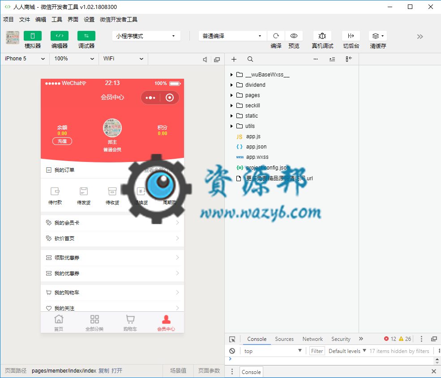Open the 我的会员卡 row
Image resolution: width=441 pixels, height=378 pixels.
click(x=112, y=223)
